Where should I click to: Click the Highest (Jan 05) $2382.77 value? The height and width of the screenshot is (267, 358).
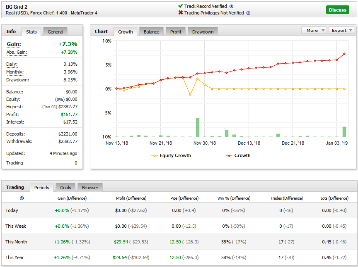(60, 107)
